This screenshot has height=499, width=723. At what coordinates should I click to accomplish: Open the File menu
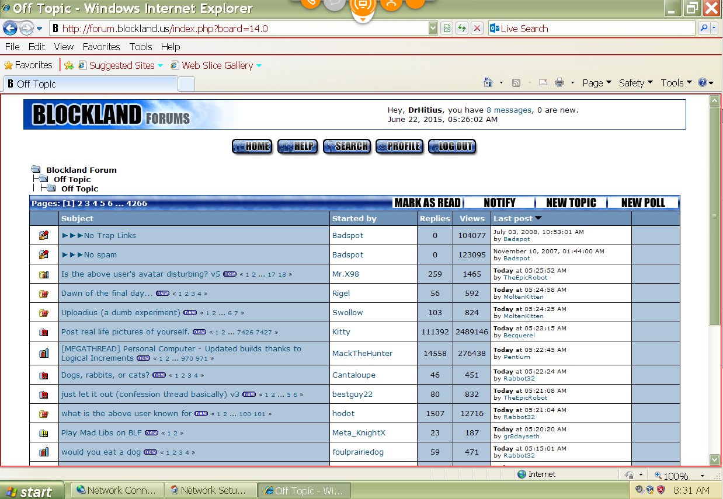click(12, 47)
